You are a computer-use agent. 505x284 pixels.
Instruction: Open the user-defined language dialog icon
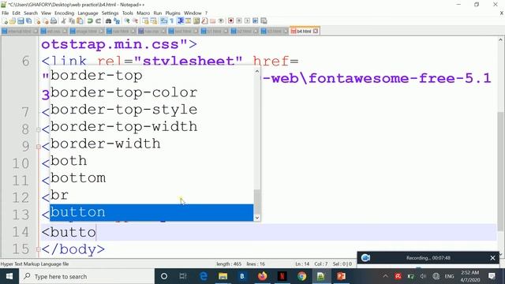(x=188, y=21)
